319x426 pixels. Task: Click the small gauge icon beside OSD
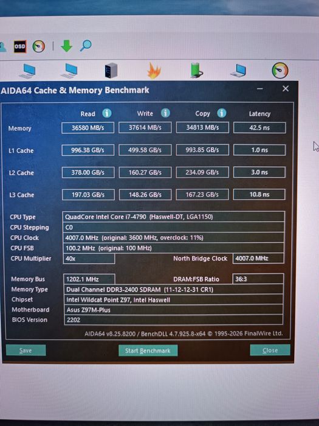38,46
